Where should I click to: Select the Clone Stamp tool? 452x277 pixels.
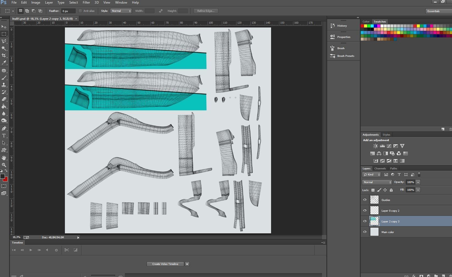click(4, 85)
